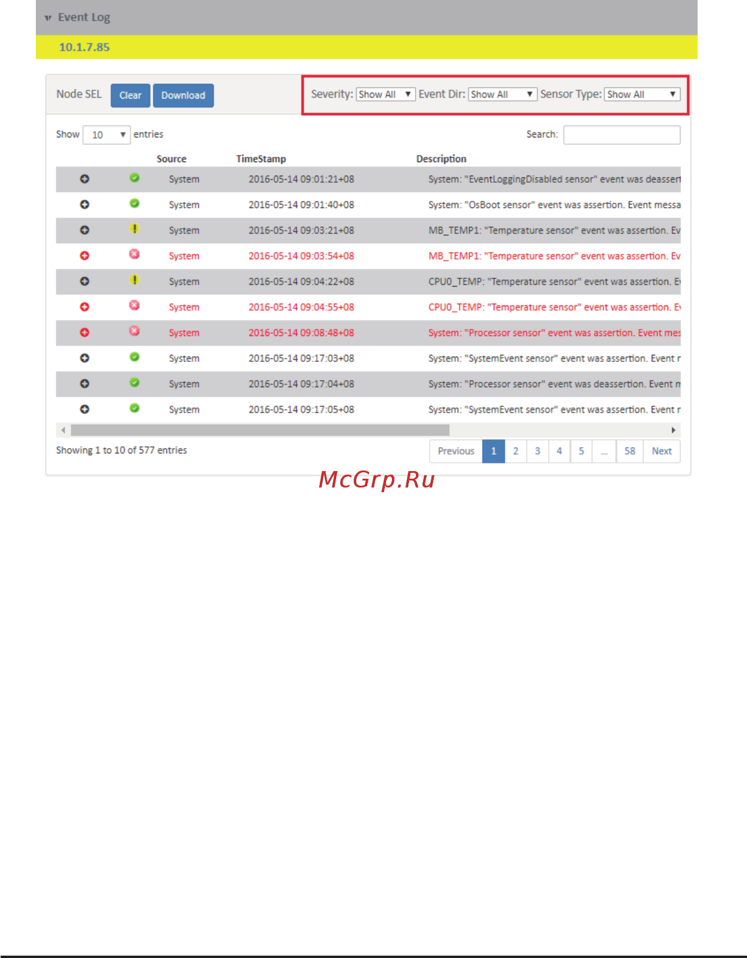Click red CPU0_TEMP Temperature sensor description
Image resolution: width=747 pixels, height=958 pixels.
pos(554,307)
